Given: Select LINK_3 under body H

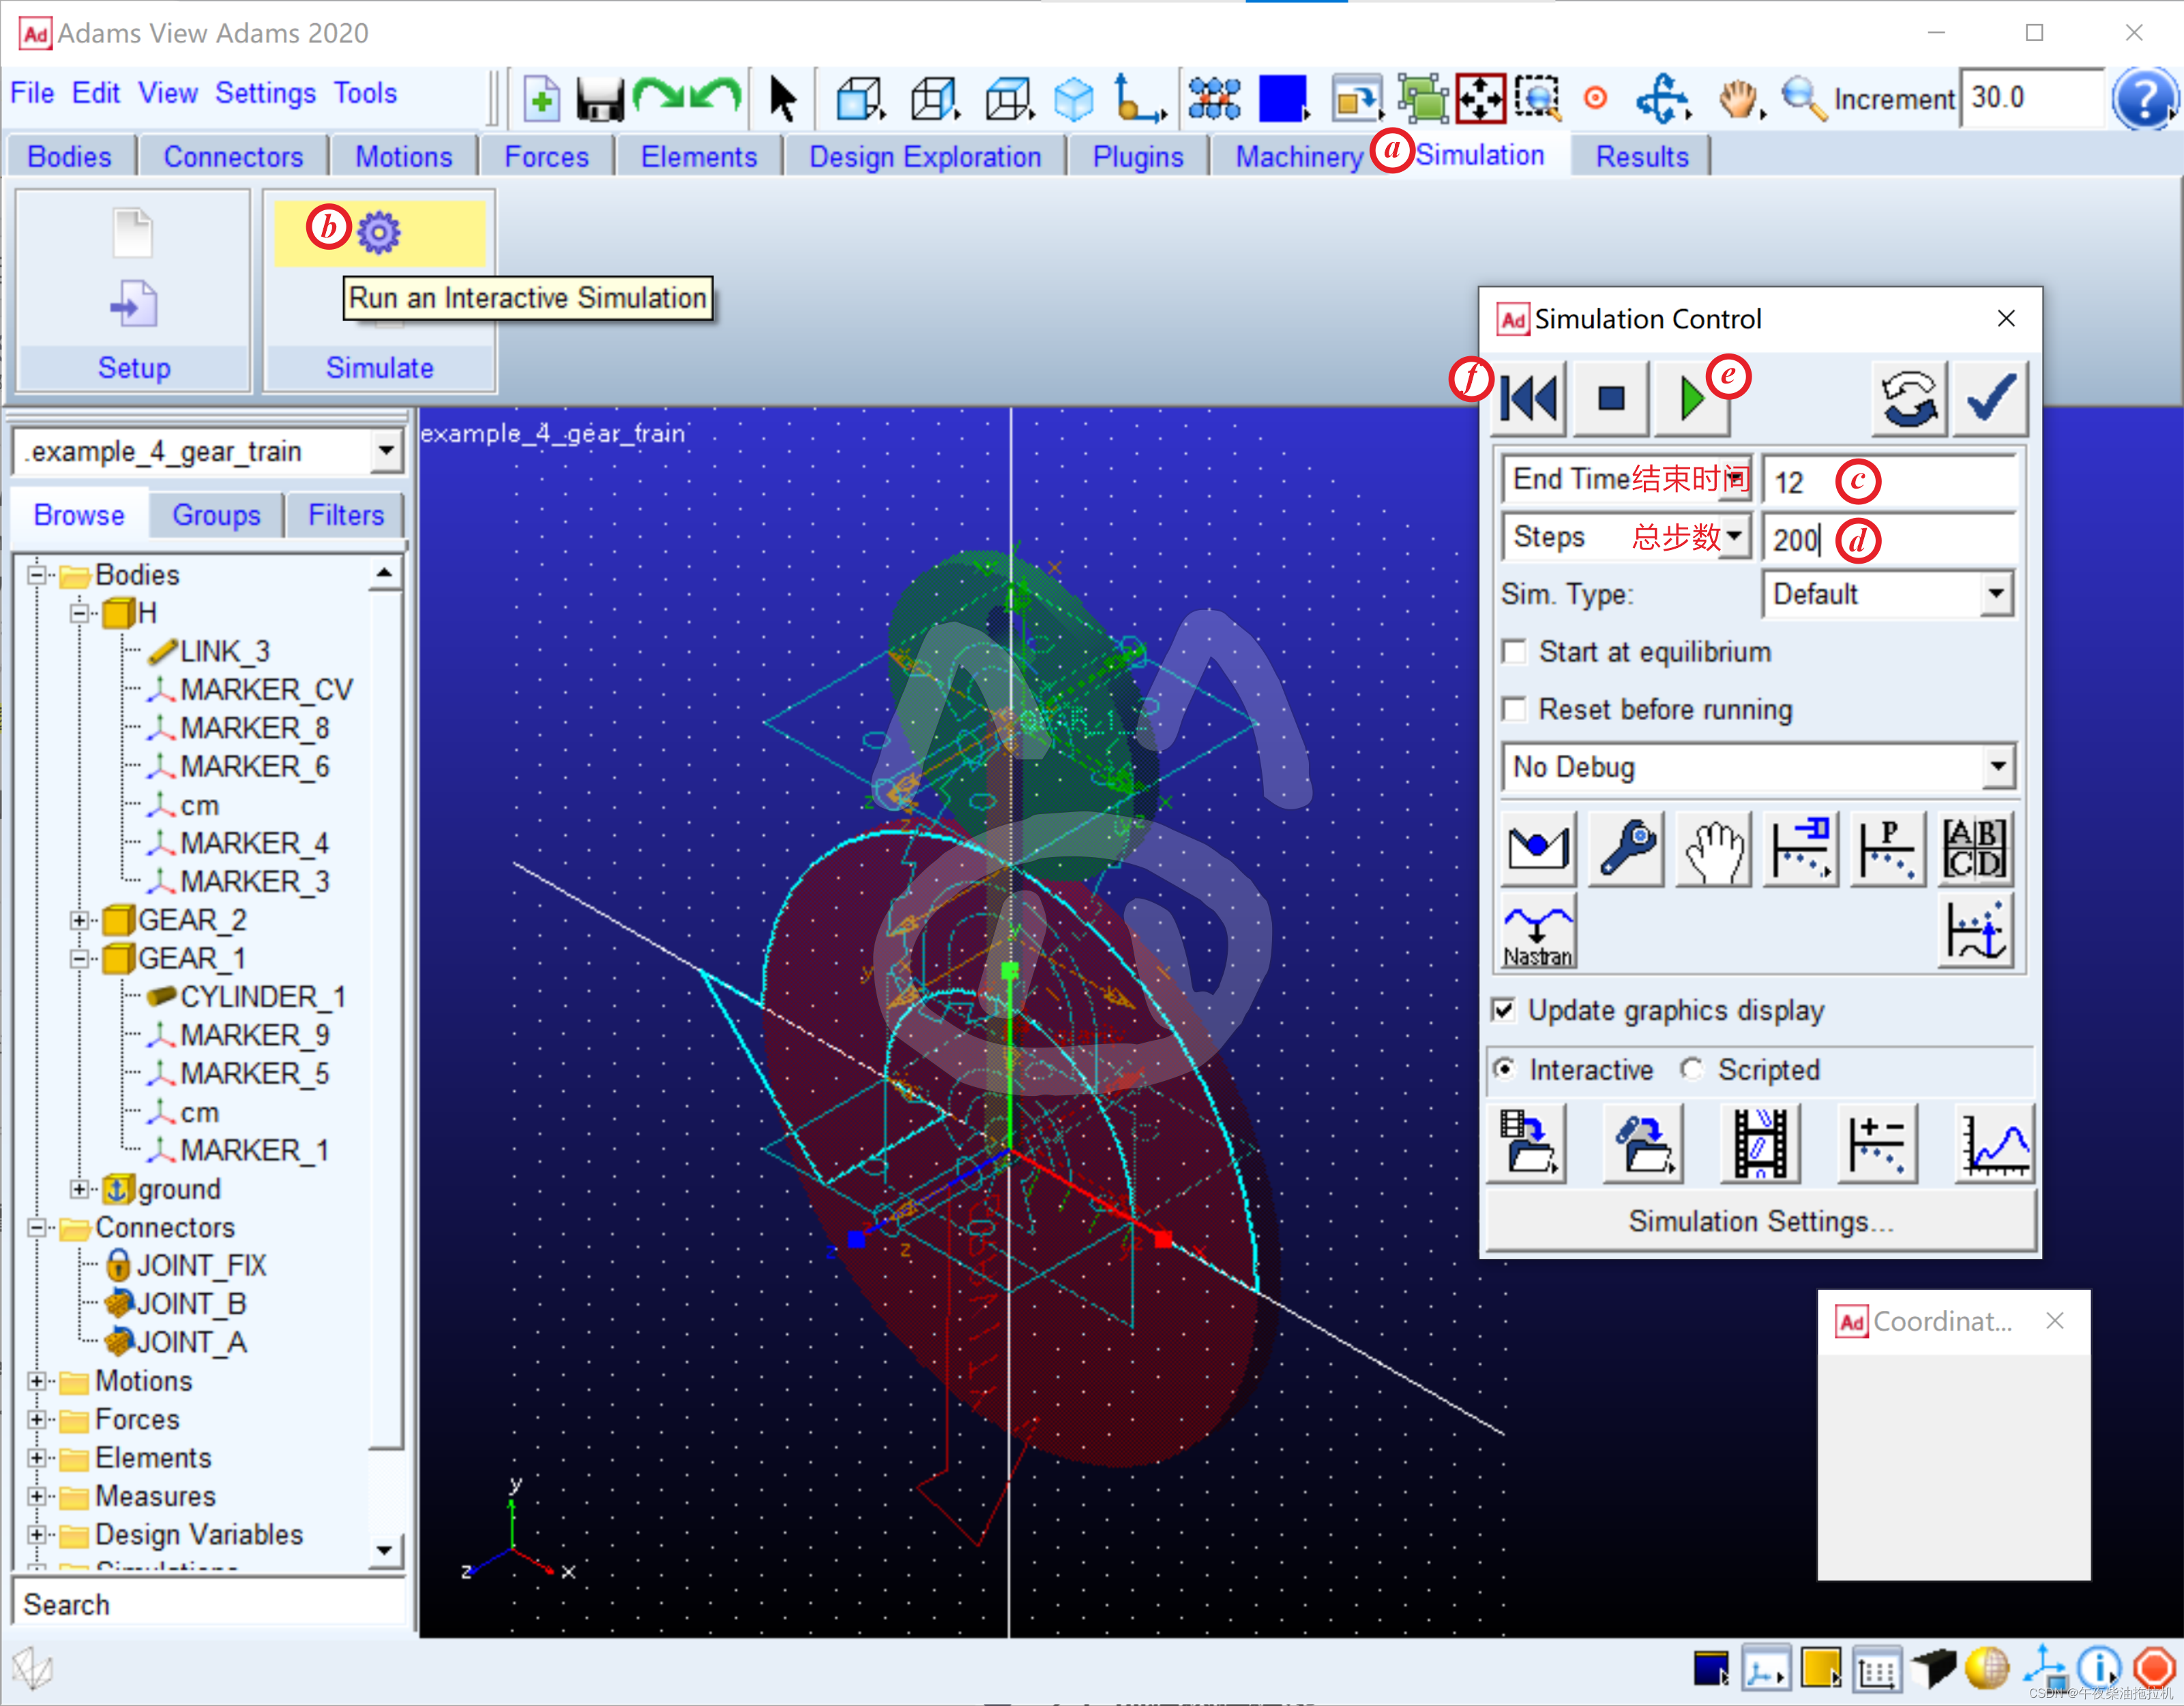Looking at the screenshot, I should (224, 652).
